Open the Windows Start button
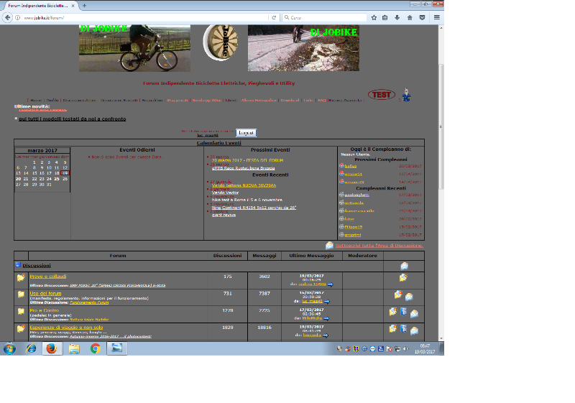Viewport: 575px width, 403px height. pyautogui.click(x=9, y=349)
